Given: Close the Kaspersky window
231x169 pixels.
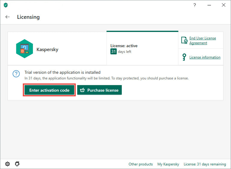Looking at the screenshot, I should [x=224, y=5].
